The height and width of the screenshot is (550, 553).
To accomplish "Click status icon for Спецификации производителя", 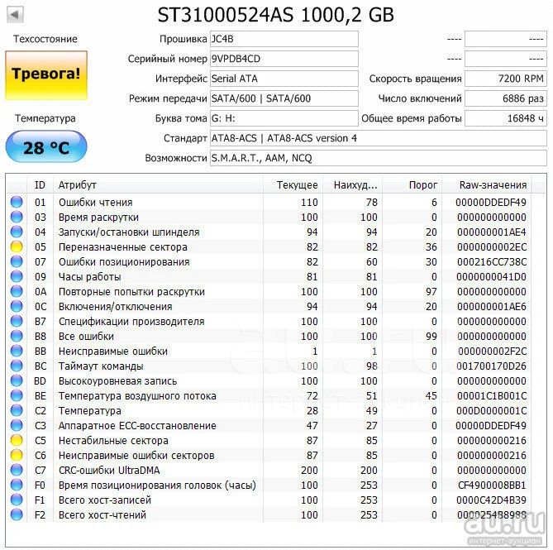I will coord(17,321).
